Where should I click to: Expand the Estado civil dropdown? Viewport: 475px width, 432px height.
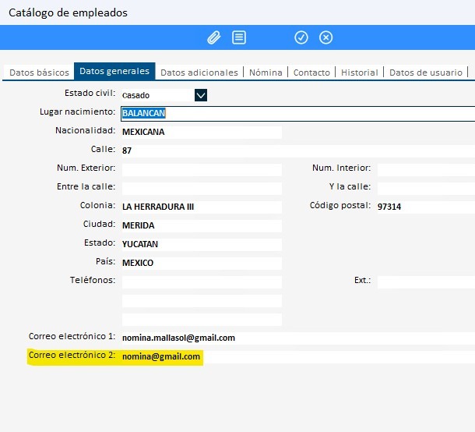pos(201,95)
